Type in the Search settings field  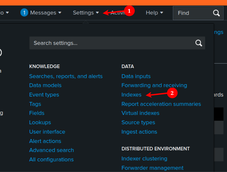tap(111, 43)
